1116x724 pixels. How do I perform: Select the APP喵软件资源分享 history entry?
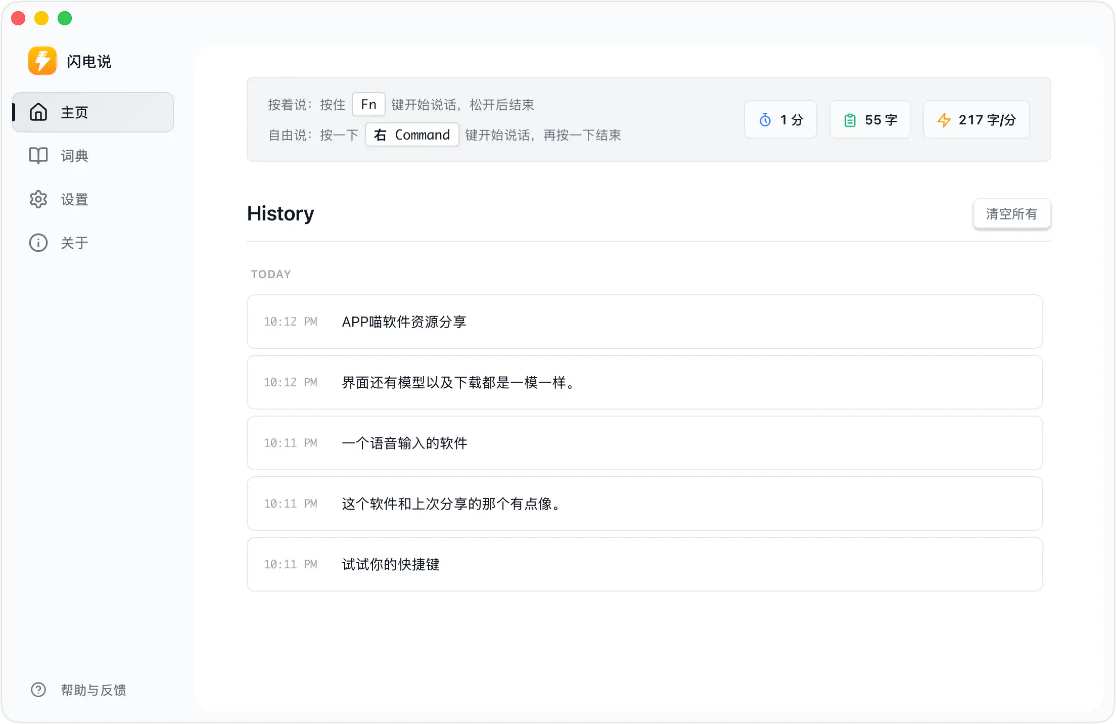click(644, 322)
